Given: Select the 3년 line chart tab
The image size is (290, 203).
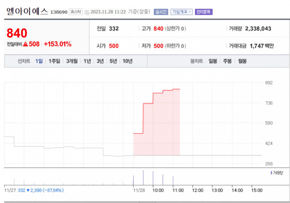Looking at the screenshot, I should click(x=100, y=61).
